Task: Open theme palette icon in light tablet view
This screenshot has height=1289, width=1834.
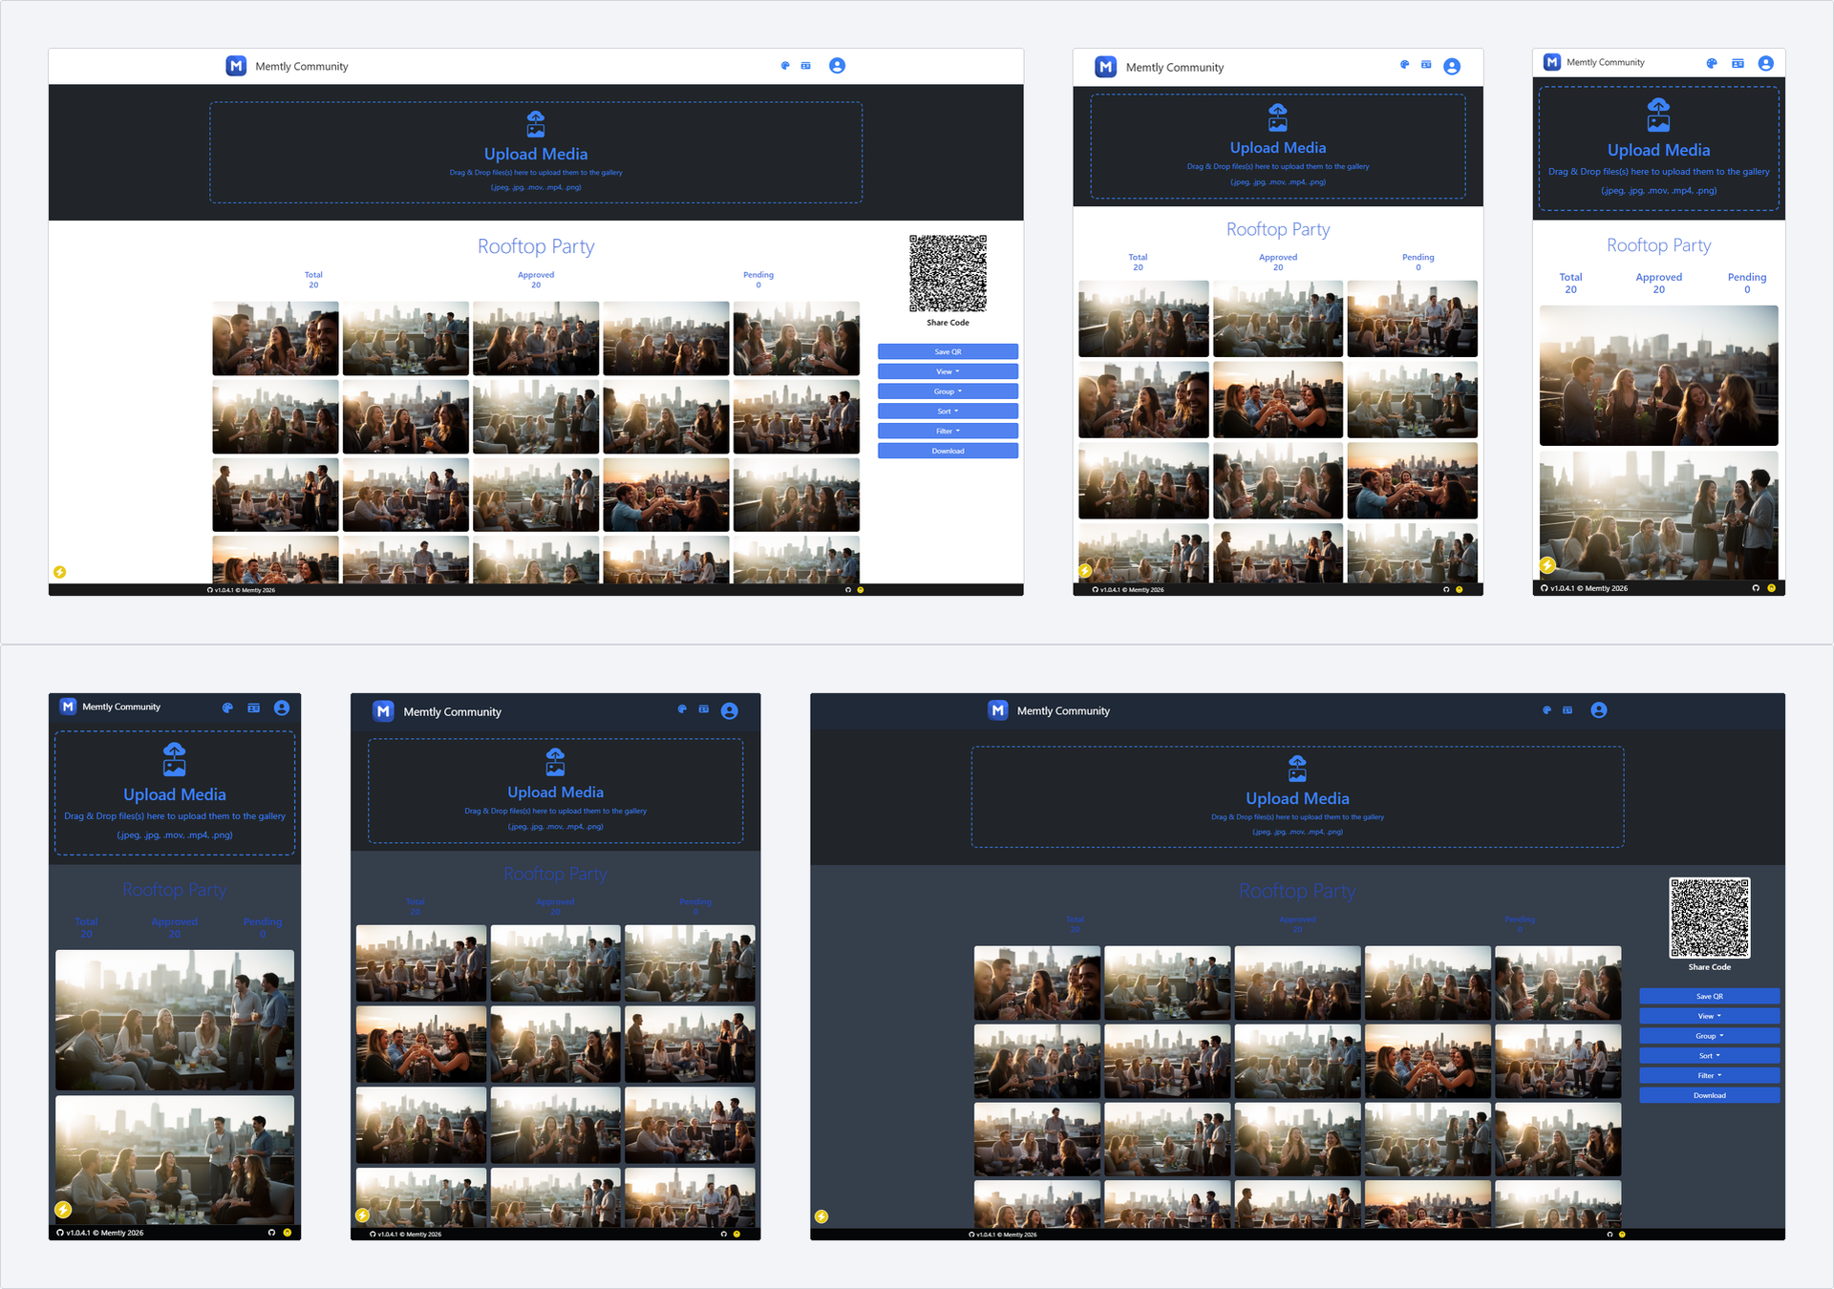Action: point(1404,65)
